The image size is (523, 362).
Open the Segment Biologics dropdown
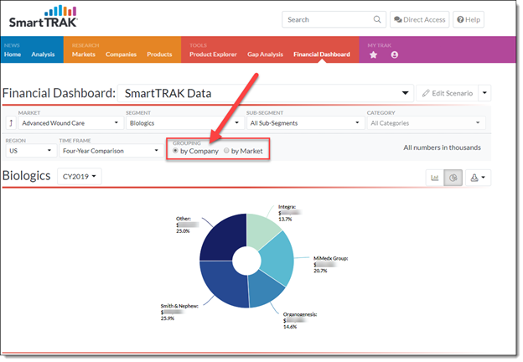(184, 123)
